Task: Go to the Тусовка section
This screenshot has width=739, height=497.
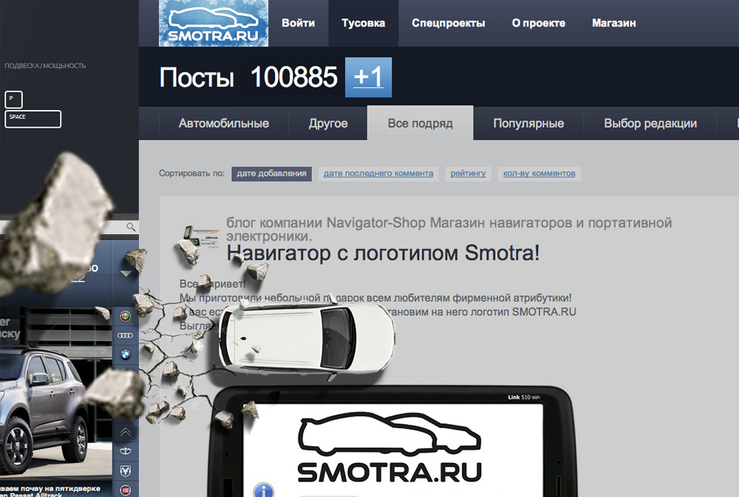Action: (x=364, y=23)
